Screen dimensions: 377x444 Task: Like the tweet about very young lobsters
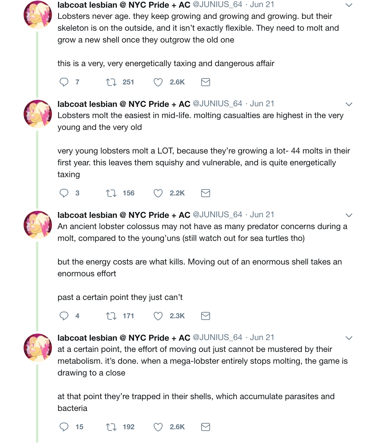158,193
